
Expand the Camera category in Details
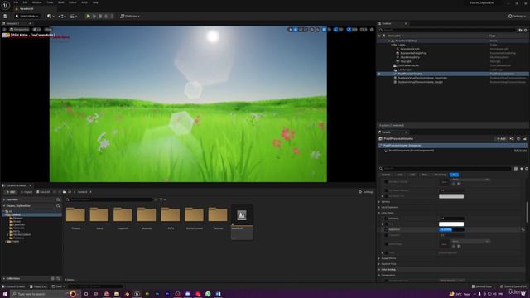click(x=379, y=202)
